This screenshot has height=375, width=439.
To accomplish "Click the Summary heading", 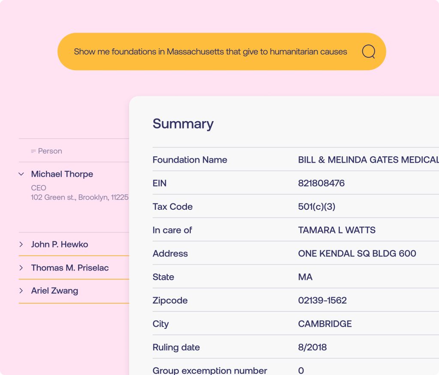I will (183, 124).
